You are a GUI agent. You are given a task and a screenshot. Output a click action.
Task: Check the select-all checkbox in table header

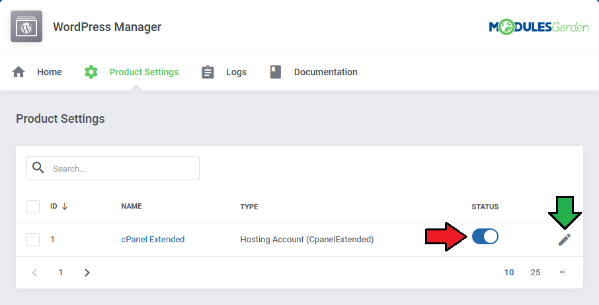coord(33,207)
